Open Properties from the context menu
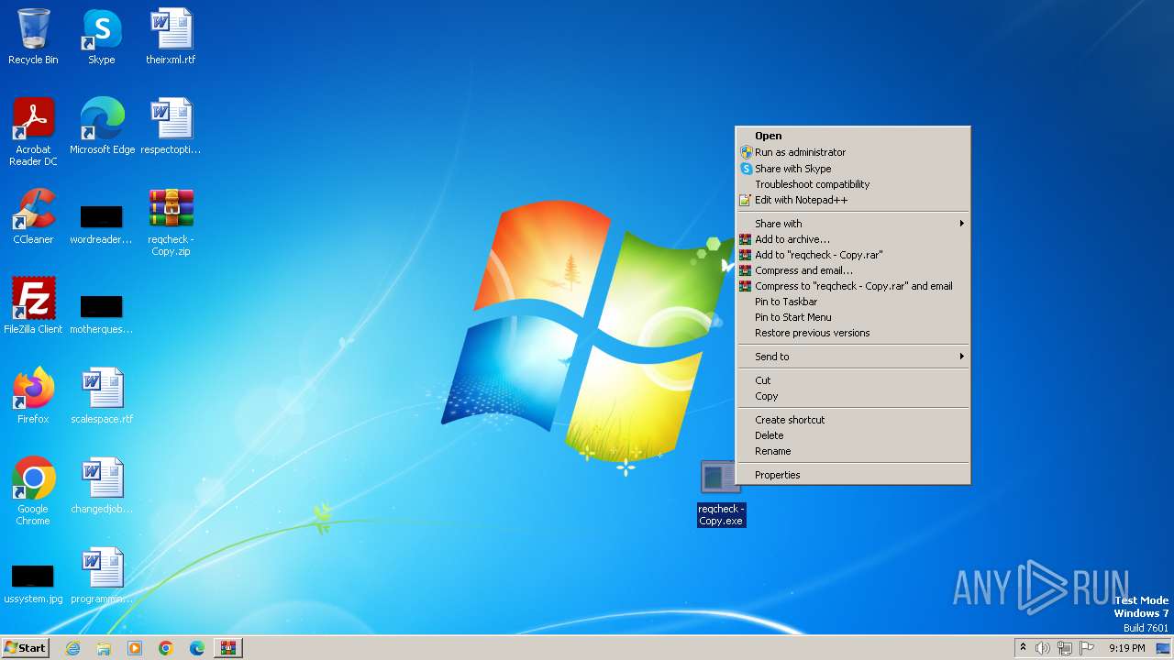Image resolution: width=1174 pixels, height=660 pixels. click(853, 475)
